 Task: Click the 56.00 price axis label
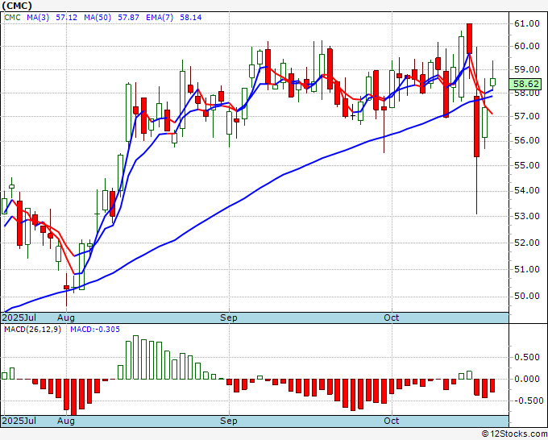(x=527, y=140)
